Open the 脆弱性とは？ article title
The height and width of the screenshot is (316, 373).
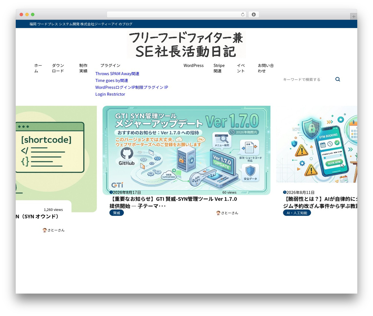point(320,202)
